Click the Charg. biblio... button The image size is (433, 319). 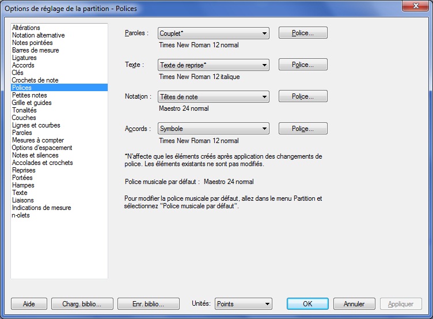tap(81, 304)
